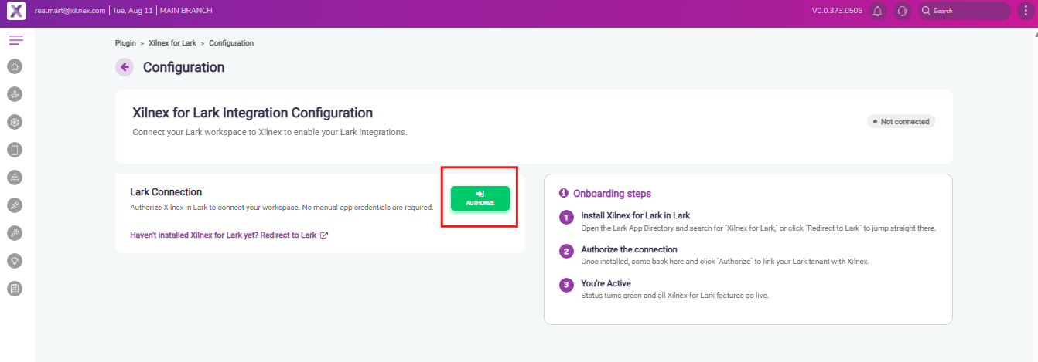
Task: Open the Home icon in sidebar
Action: click(14, 66)
